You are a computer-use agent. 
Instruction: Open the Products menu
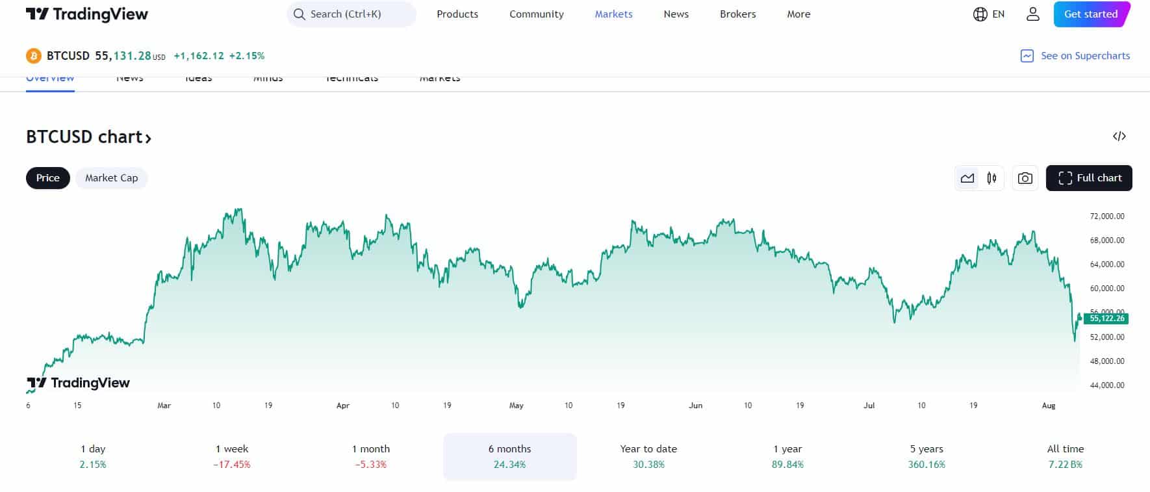[x=457, y=14]
